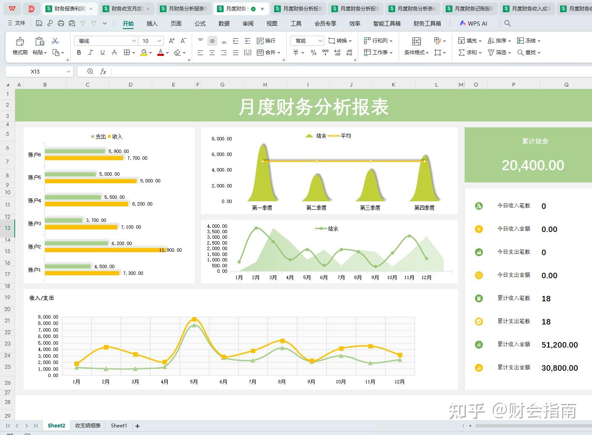Viewport: 592px width, 435px height.
Task: Click the Paste (粘贴) clipboard icon
Action: (40, 41)
